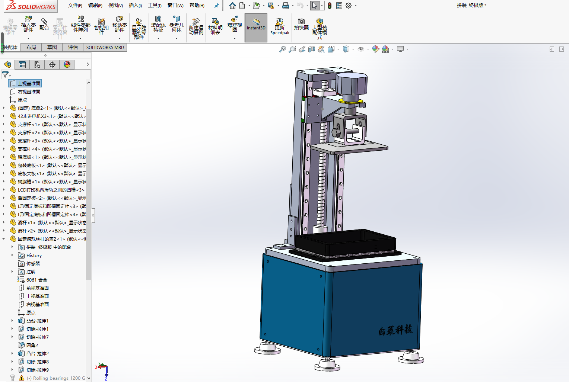Expand the History folder

(x=12, y=255)
